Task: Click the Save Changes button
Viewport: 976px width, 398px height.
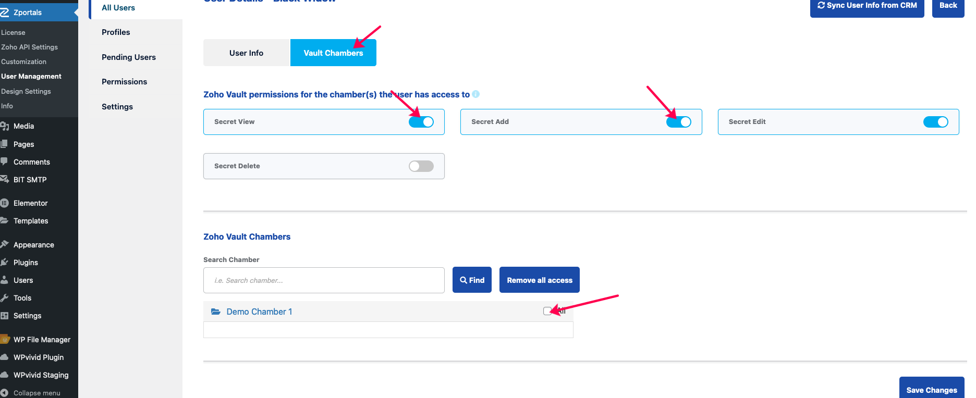Action: [x=932, y=389]
